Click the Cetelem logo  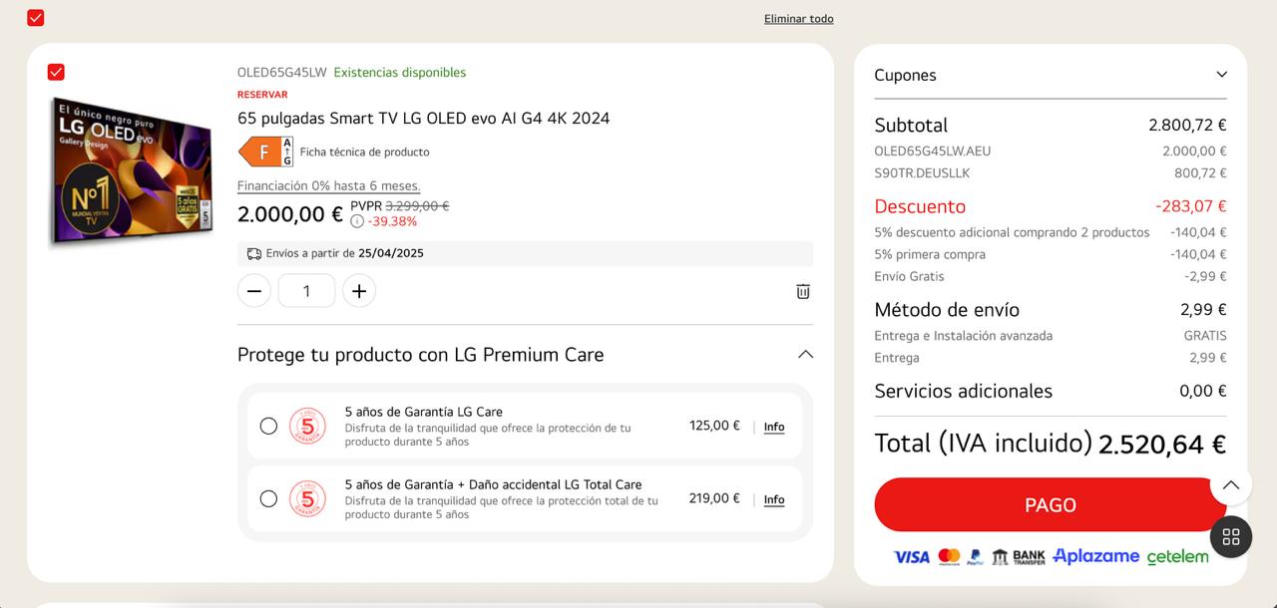1177,557
